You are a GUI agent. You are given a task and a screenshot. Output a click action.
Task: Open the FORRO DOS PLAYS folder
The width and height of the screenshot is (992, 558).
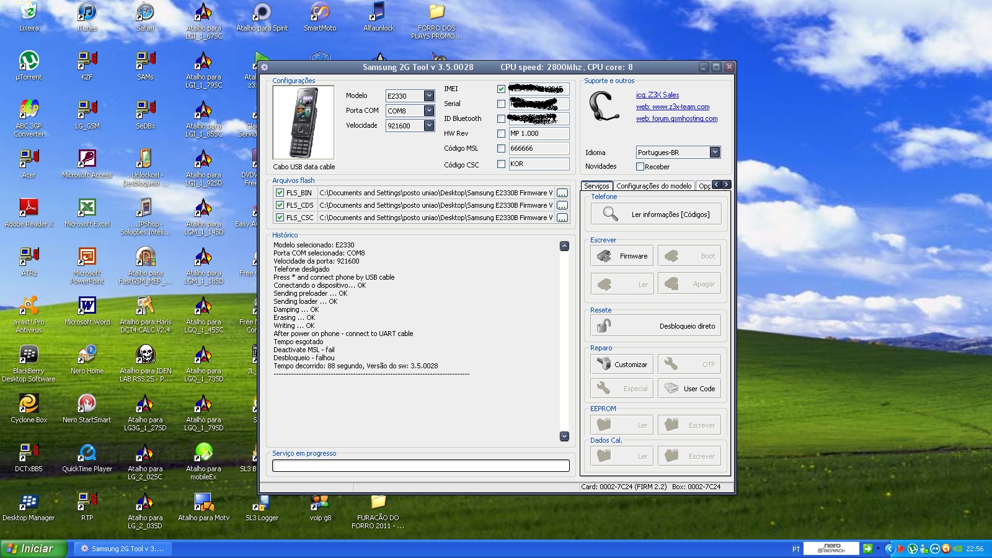coord(436,20)
